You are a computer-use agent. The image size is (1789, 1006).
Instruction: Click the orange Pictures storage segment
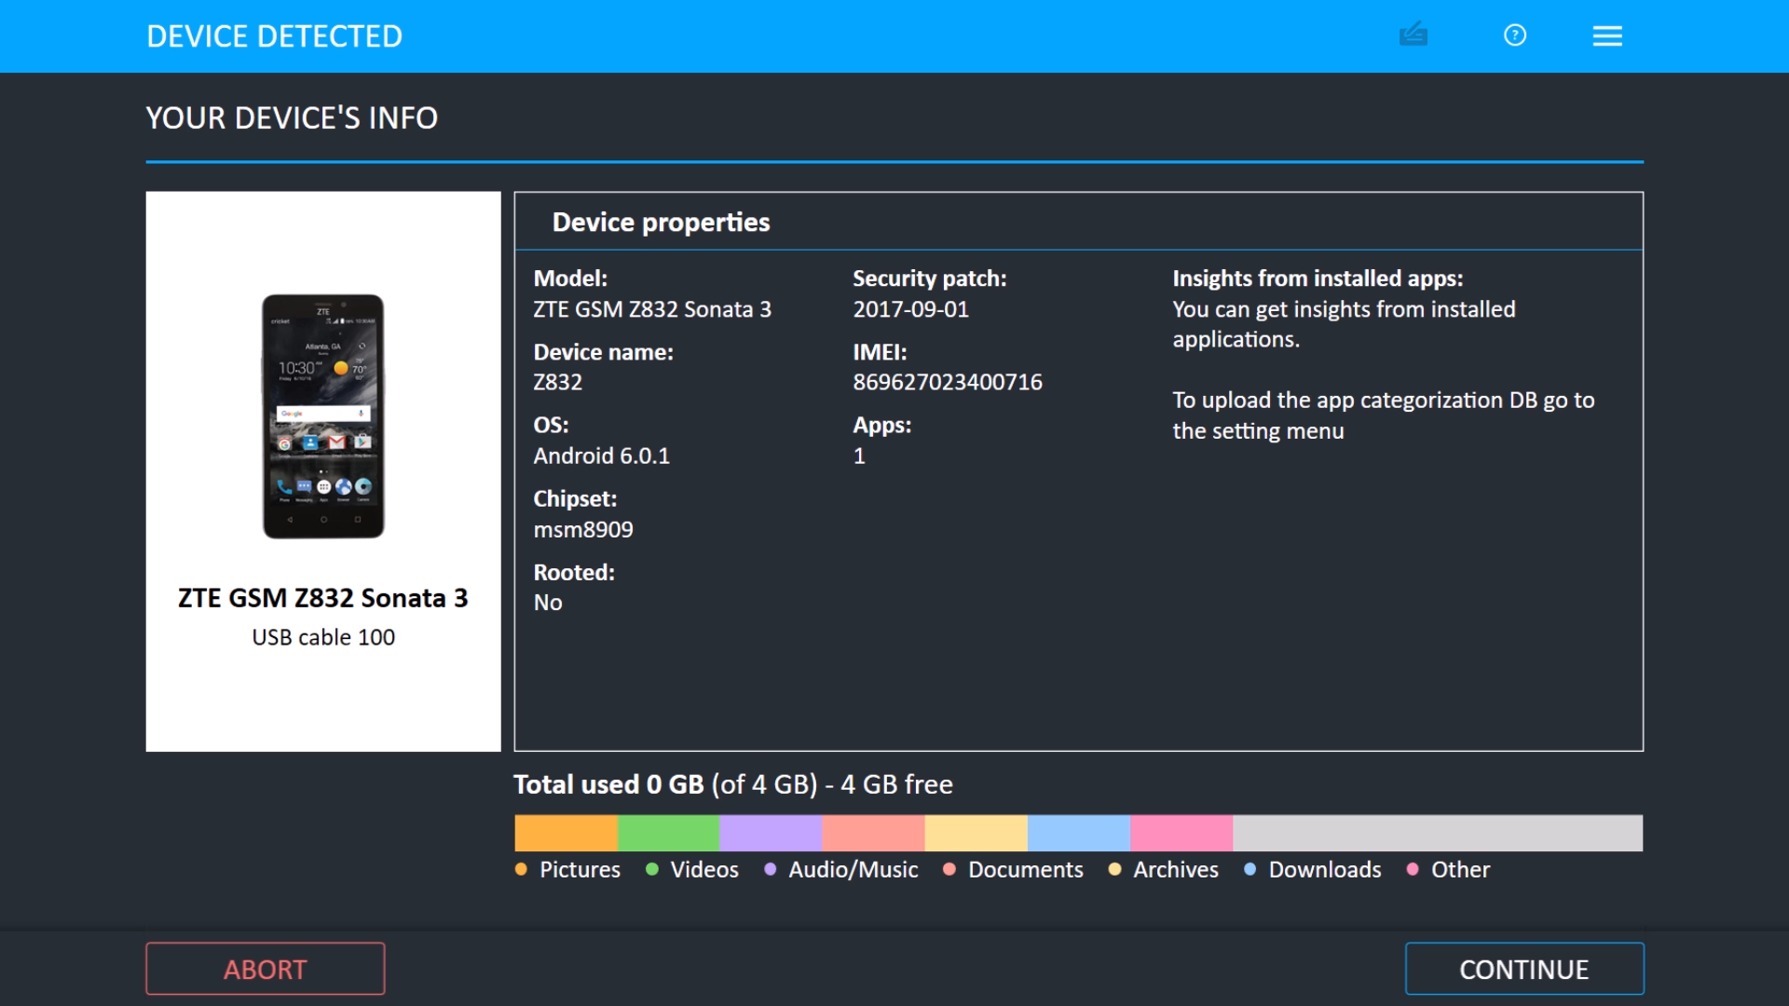click(x=566, y=833)
